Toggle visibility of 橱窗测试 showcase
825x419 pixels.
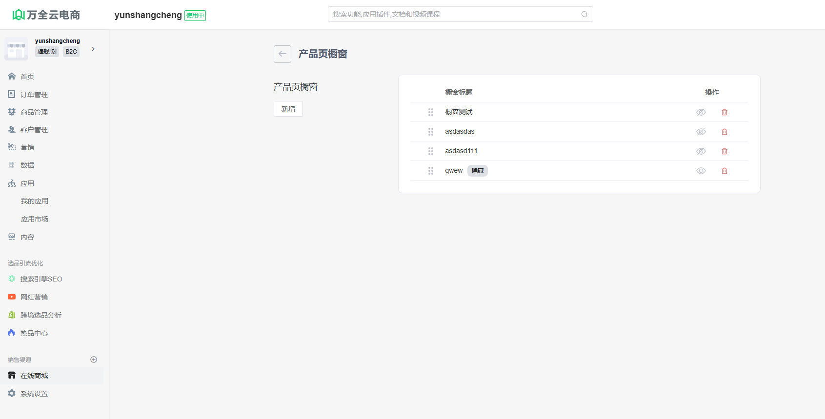click(x=701, y=112)
